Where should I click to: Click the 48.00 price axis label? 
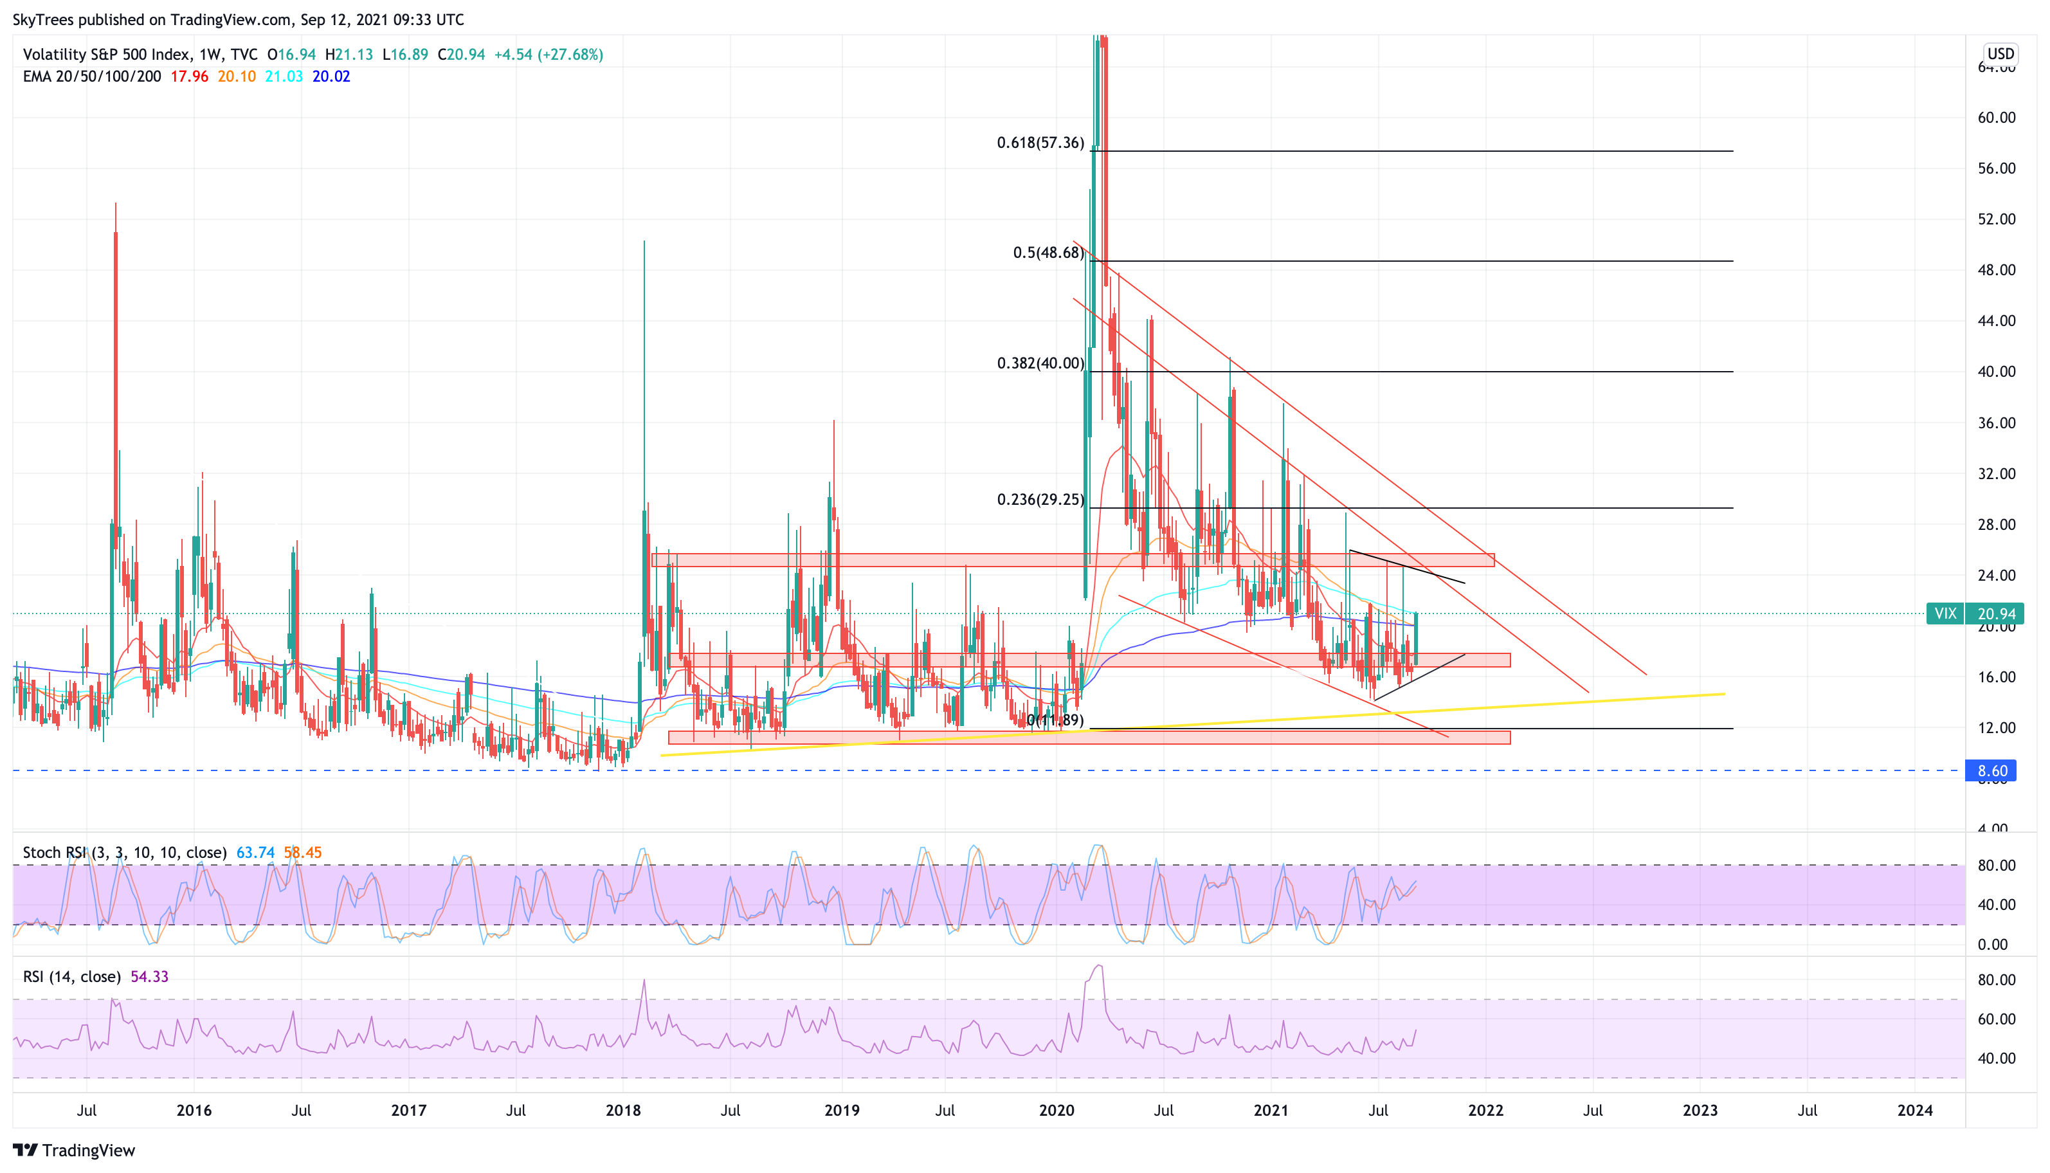(x=1997, y=270)
